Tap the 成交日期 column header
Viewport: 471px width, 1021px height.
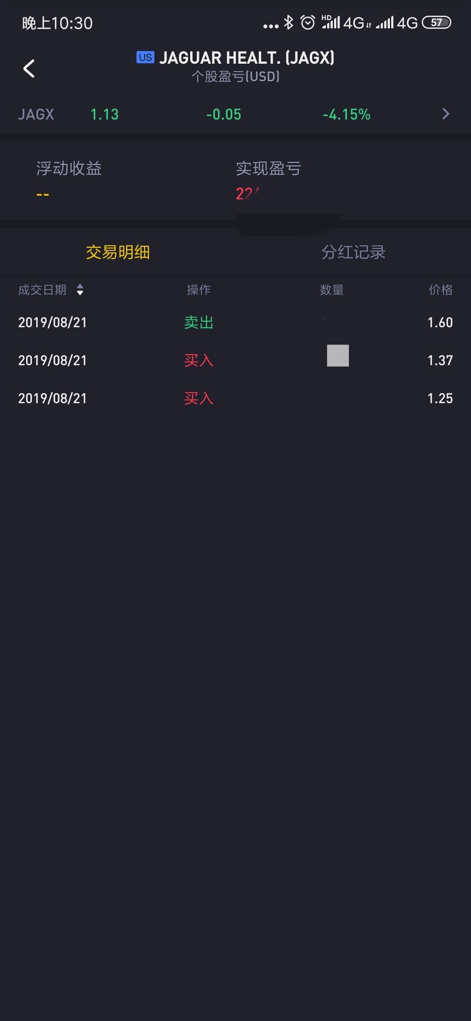pyautogui.click(x=42, y=290)
